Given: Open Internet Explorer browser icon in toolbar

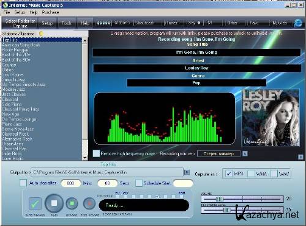Looking at the screenshot, I should pyautogui.click(x=298, y=23).
